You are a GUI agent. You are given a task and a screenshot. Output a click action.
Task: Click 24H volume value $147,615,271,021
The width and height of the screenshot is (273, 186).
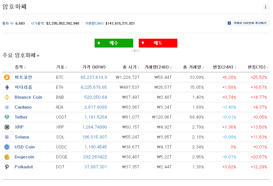[120, 23]
